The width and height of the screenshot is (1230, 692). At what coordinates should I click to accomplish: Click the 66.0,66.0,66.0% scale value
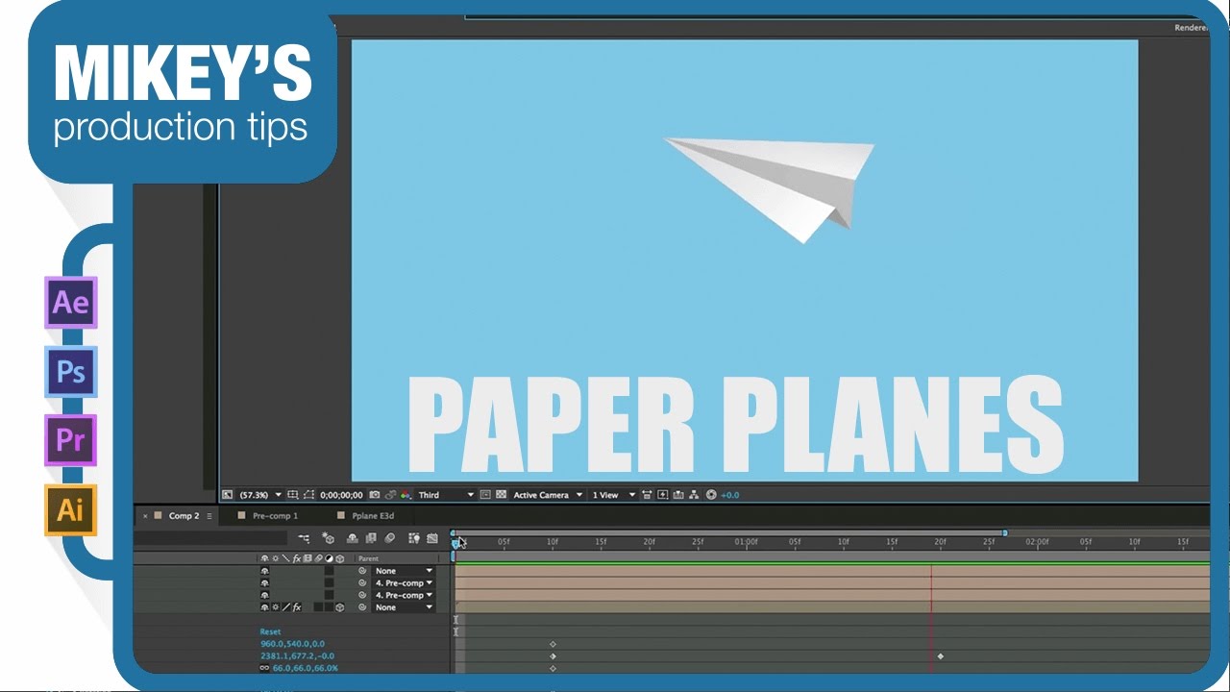tap(305, 668)
